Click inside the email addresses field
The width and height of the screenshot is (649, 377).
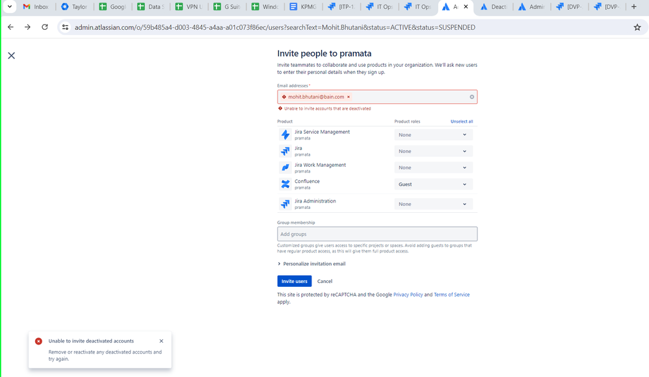coord(377,97)
